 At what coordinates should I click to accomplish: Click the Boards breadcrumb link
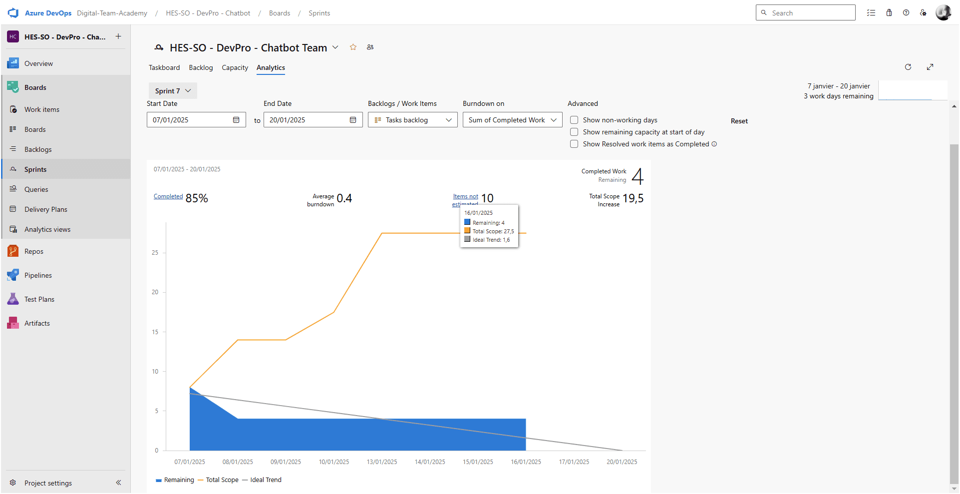pyautogui.click(x=280, y=13)
